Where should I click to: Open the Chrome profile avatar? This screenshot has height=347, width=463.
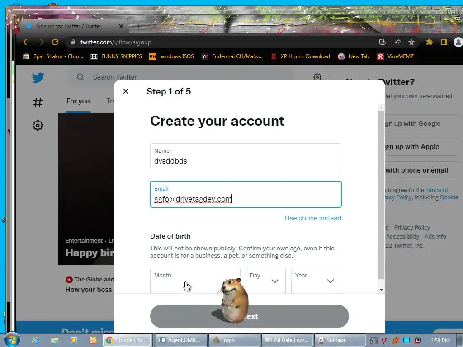458,42
